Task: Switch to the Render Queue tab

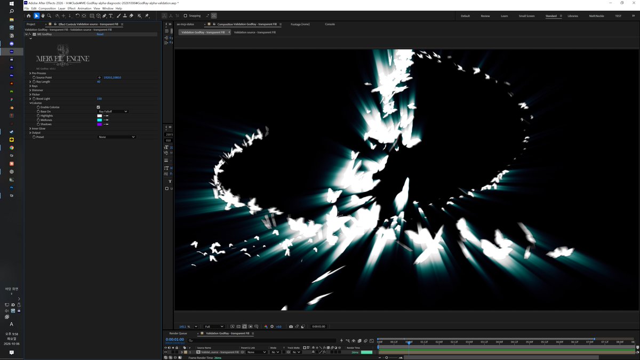Action: point(178,333)
